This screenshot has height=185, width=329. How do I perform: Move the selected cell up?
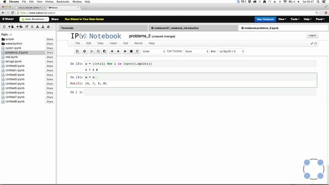pos(112,51)
